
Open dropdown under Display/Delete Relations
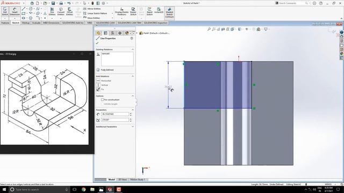(x=122, y=18)
